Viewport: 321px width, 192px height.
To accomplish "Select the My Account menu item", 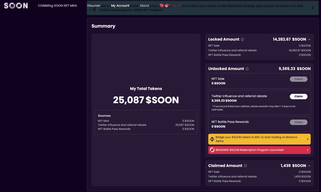I will coord(120,6).
